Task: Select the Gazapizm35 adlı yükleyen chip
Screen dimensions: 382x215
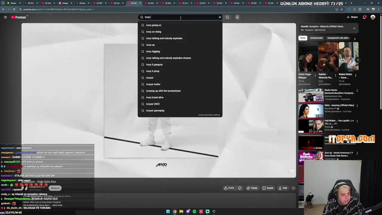Action: [x=339, y=38]
